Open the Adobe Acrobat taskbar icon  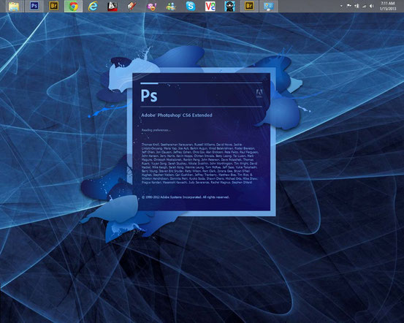pyautogui.click(x=113, y=6)
